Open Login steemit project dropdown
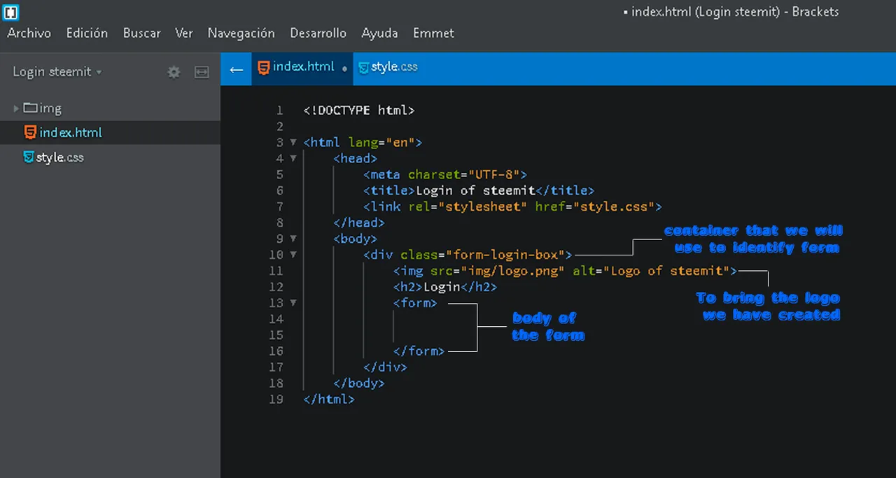 tap(57, 72)
